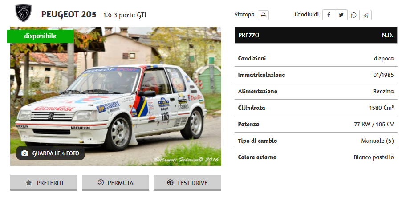Request a Permuta trade-in

115,183
